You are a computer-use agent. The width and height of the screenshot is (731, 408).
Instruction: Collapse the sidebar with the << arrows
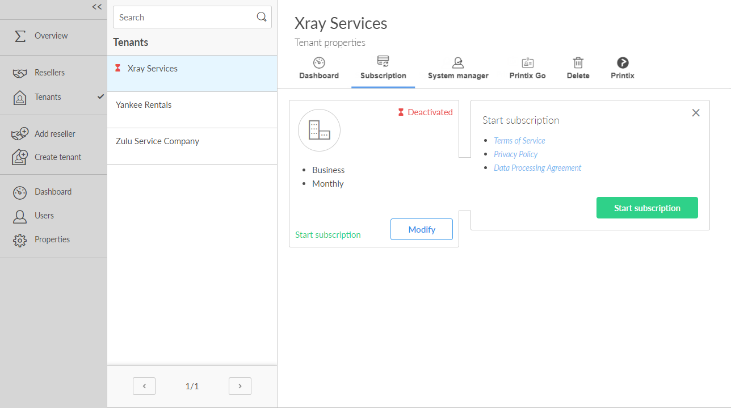pos(97,7)
